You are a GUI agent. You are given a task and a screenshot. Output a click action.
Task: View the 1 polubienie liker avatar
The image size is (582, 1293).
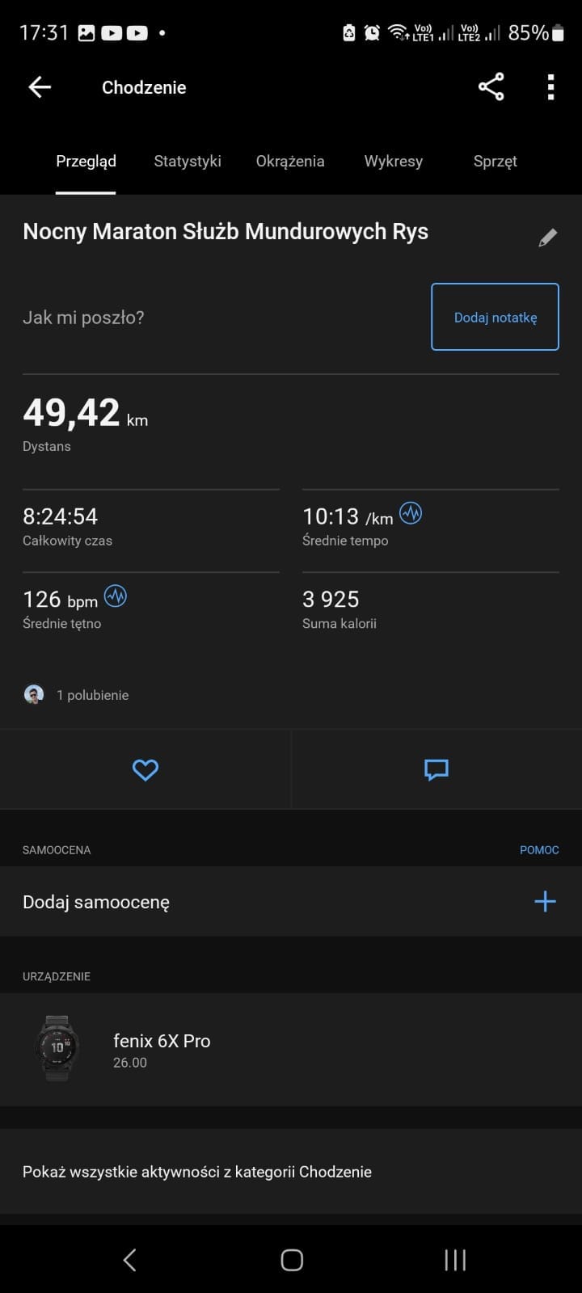point(34,695)
